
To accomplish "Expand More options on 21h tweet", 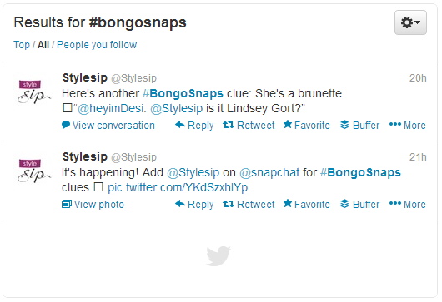I will (407, 204).
